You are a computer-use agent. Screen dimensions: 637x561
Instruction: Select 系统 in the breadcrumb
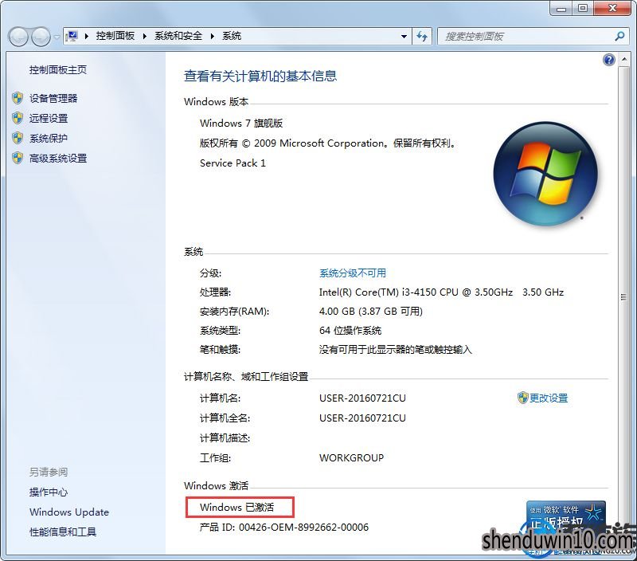tap(232, 36)
